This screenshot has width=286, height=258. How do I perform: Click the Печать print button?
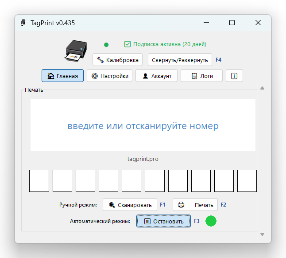(195, 205)
